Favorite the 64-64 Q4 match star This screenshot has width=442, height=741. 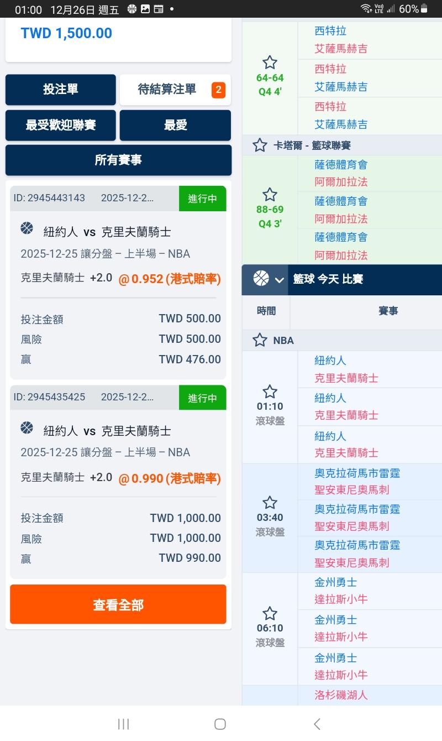270,62
